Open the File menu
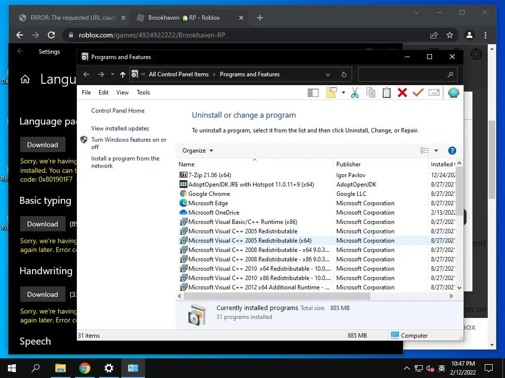505x378 pixels. coord(86,93)
